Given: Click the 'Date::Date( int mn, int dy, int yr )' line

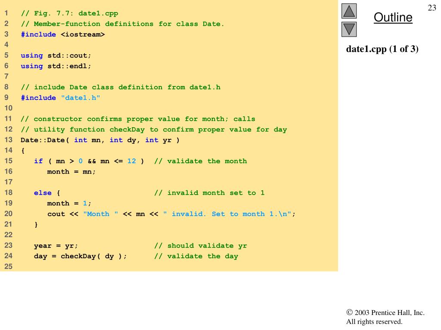Looking at the screenshot, I should point(100,140).
